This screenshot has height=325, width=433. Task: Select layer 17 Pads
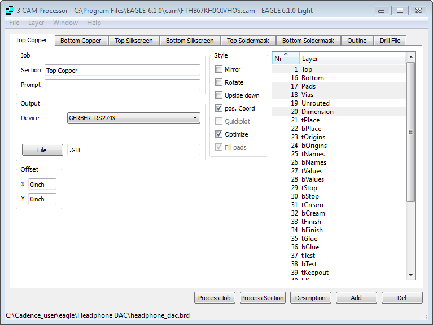click(x=339, y=86)
